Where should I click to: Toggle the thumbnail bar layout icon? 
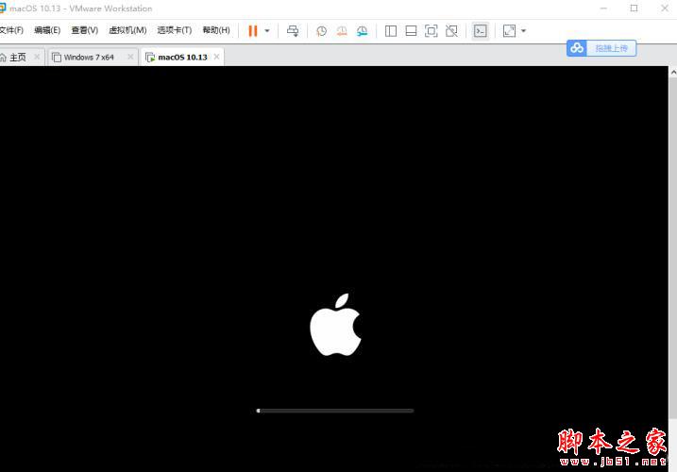click(411, 30)
